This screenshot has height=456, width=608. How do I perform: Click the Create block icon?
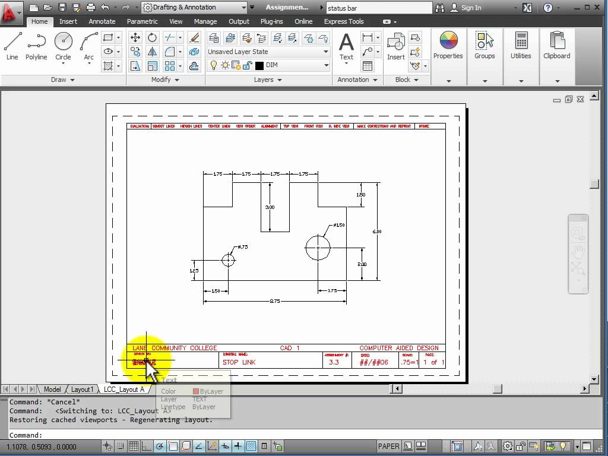click(x=415, y=37)
